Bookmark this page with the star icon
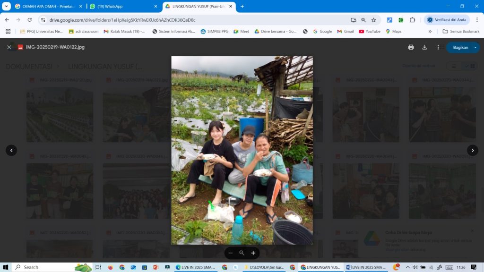The height and width of the screenshot is (272, 484). coord(373,20)
